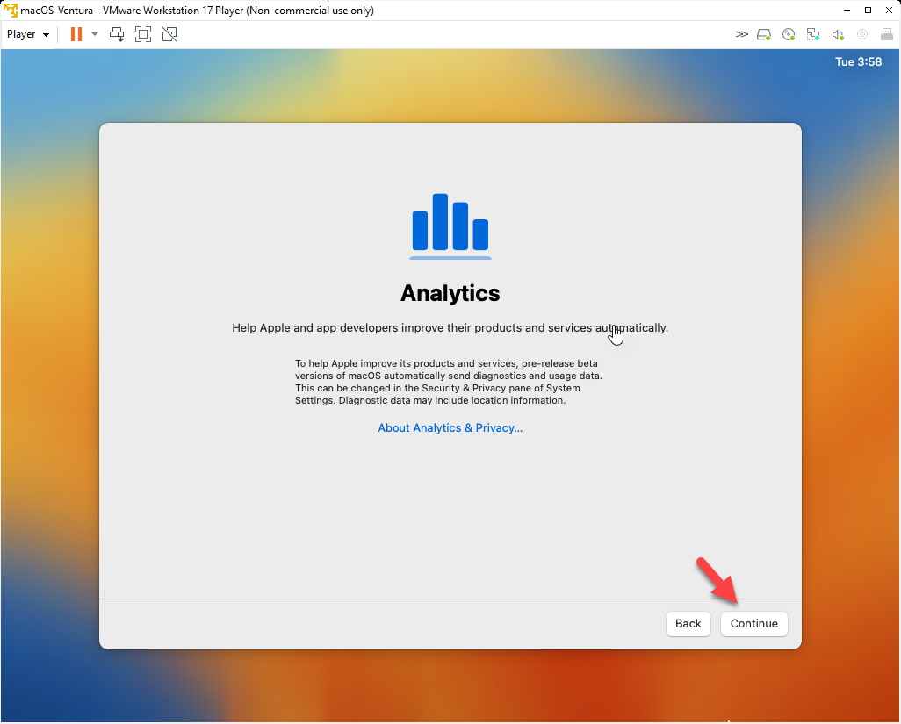Open the Player menu
901x724 pixels.
coord(27,34)
